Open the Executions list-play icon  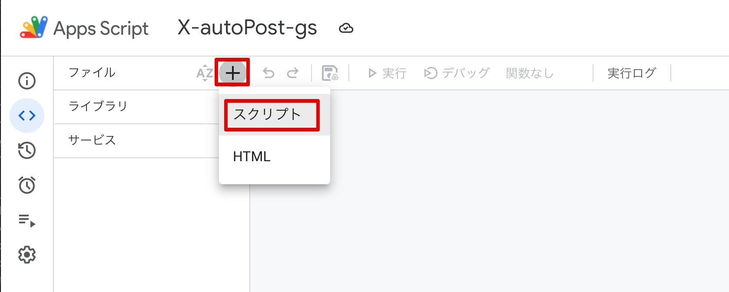[x=27, y=220]
